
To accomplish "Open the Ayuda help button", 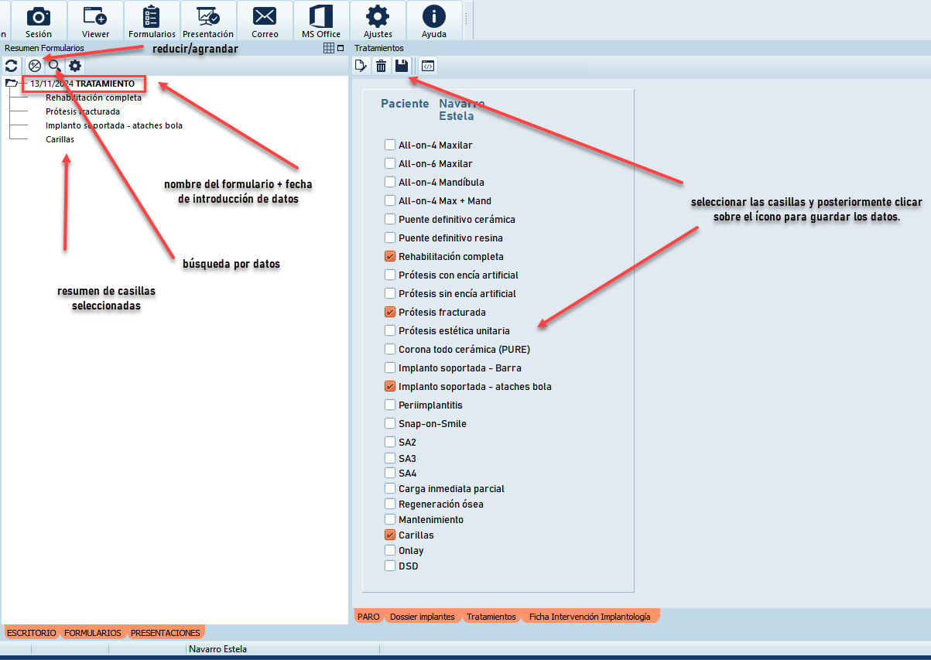I will (x=434, y=21).
